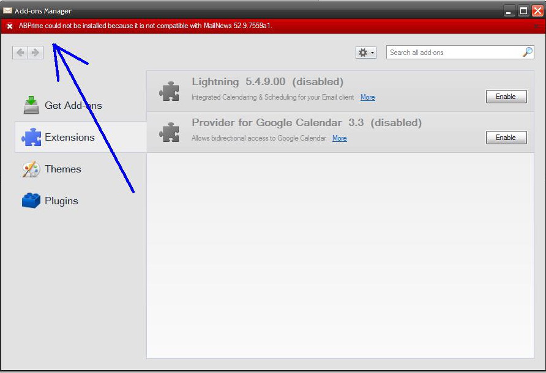
Task: Open More link for Google Calendar provider
Action: [339, 138]
